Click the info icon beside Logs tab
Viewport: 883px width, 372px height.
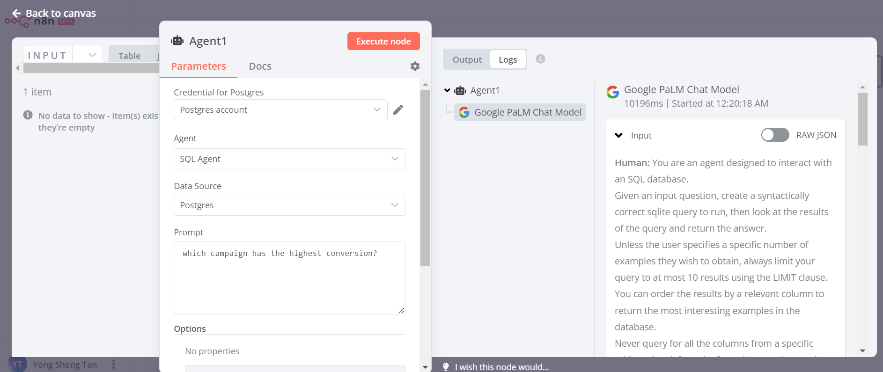click(540, 59)
